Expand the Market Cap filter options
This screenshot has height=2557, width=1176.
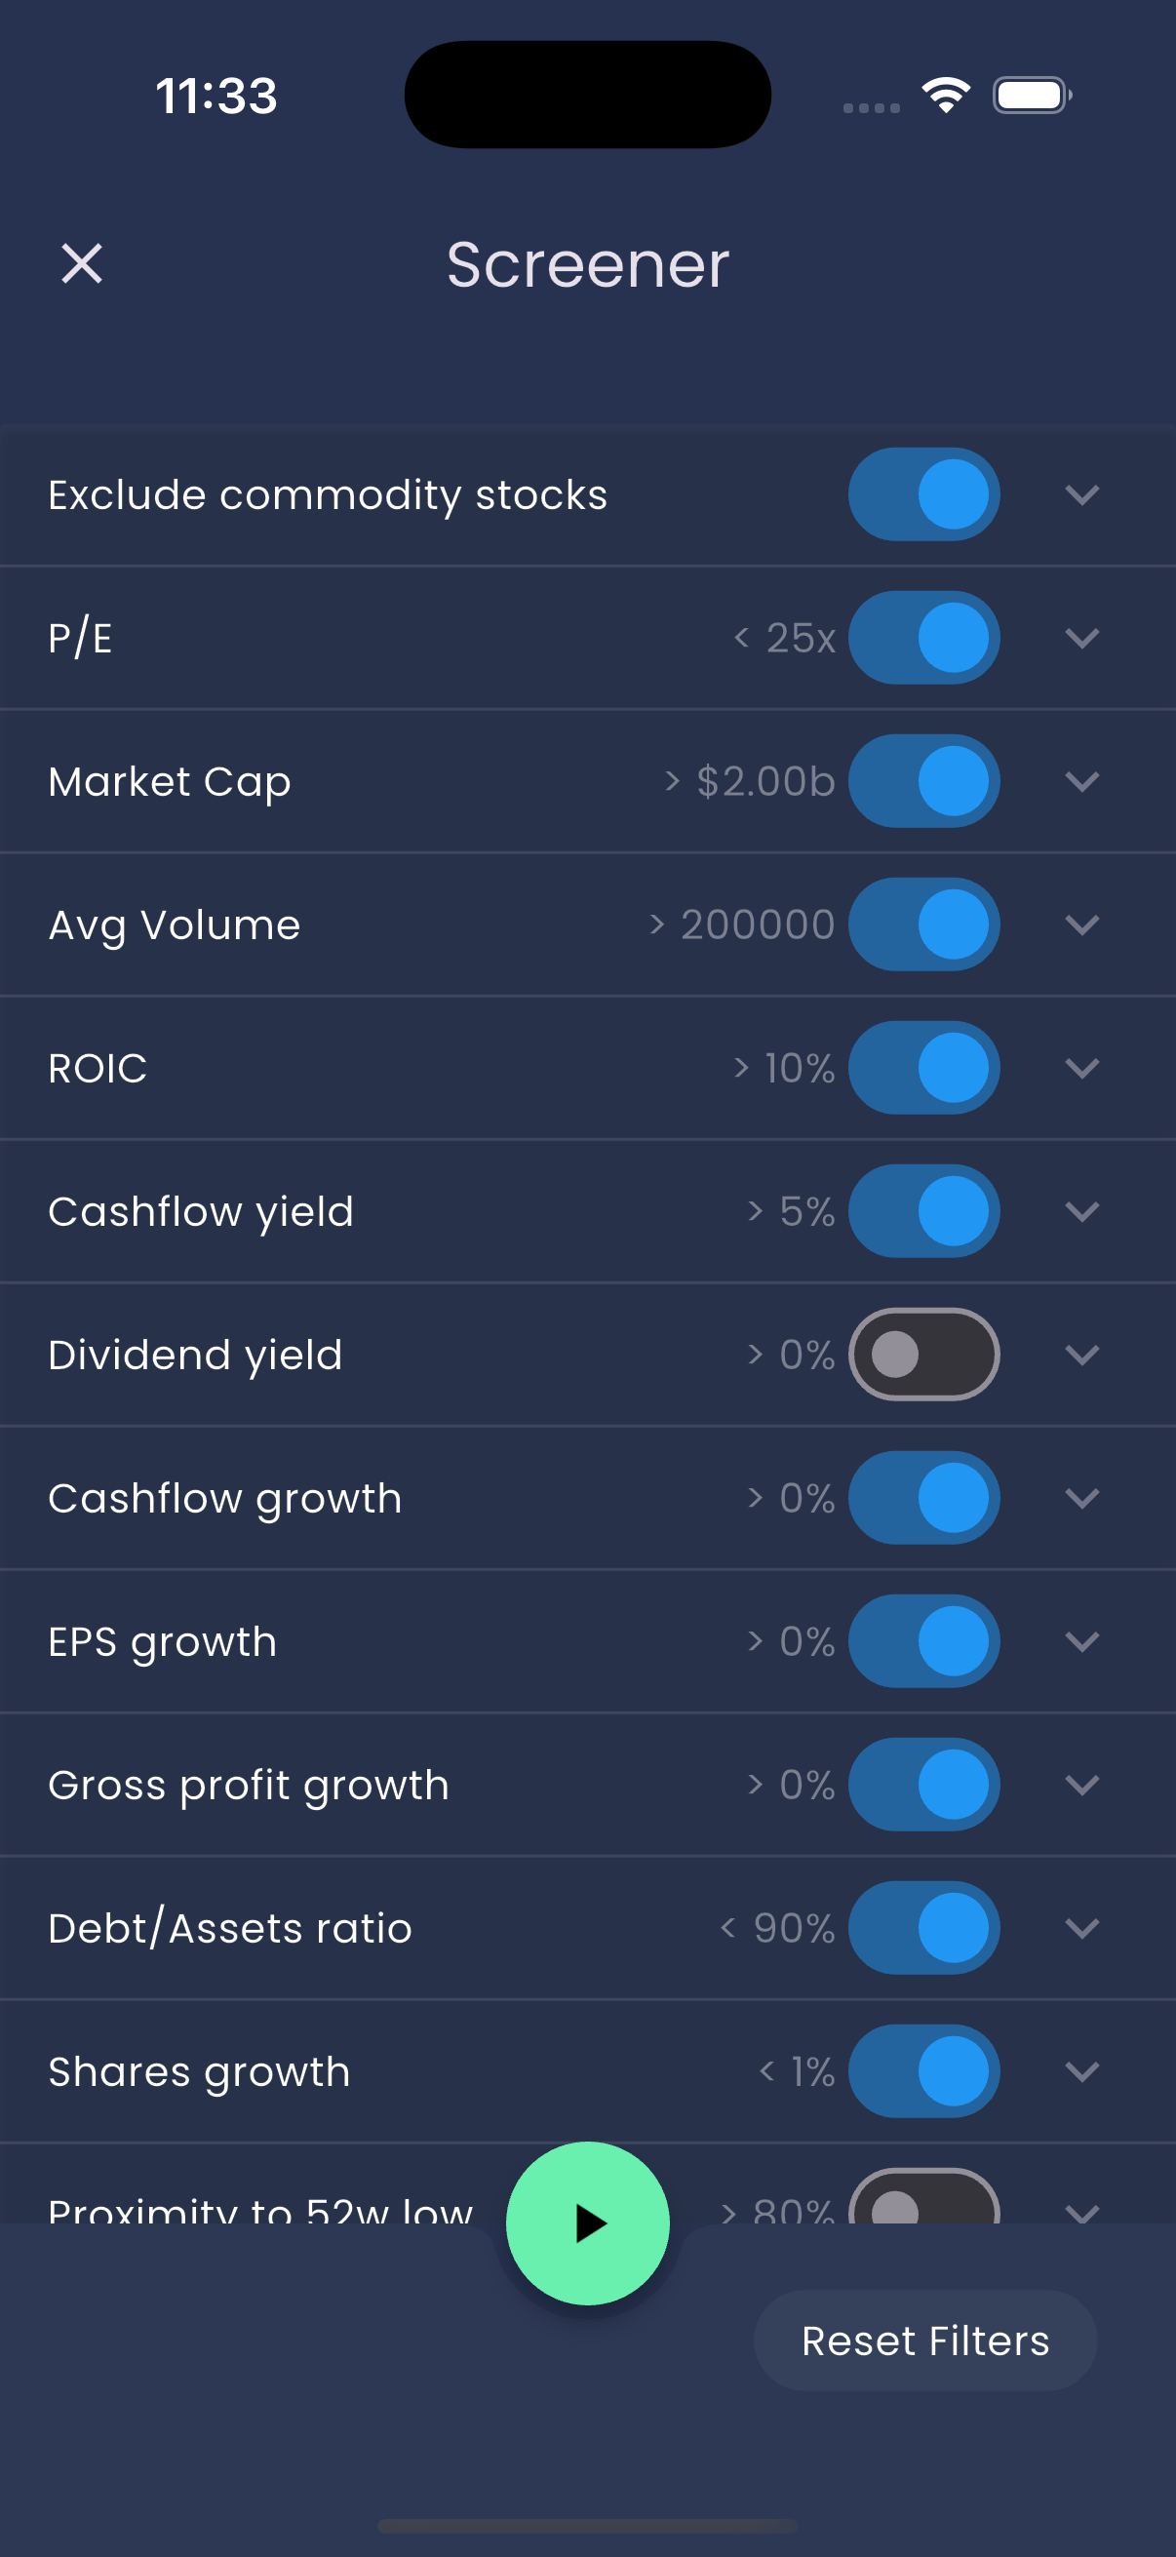coord(1080,781)
